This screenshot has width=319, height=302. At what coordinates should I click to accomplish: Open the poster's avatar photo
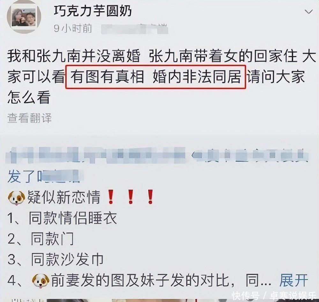24,17
